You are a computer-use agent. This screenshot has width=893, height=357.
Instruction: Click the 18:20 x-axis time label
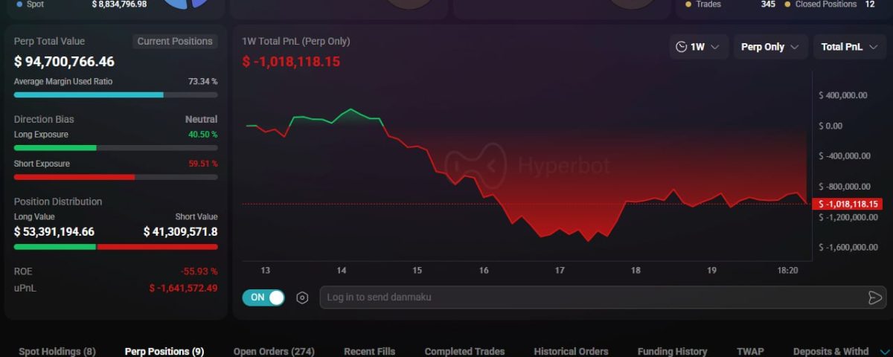787,271
